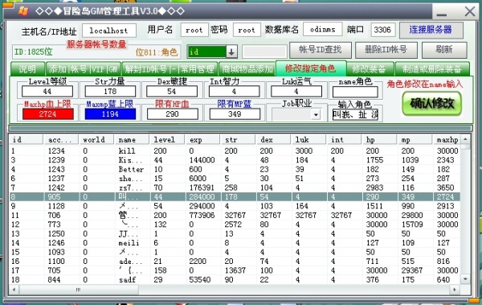Click the Luk运气 input field
482x305 pixels.
[296, 92]
